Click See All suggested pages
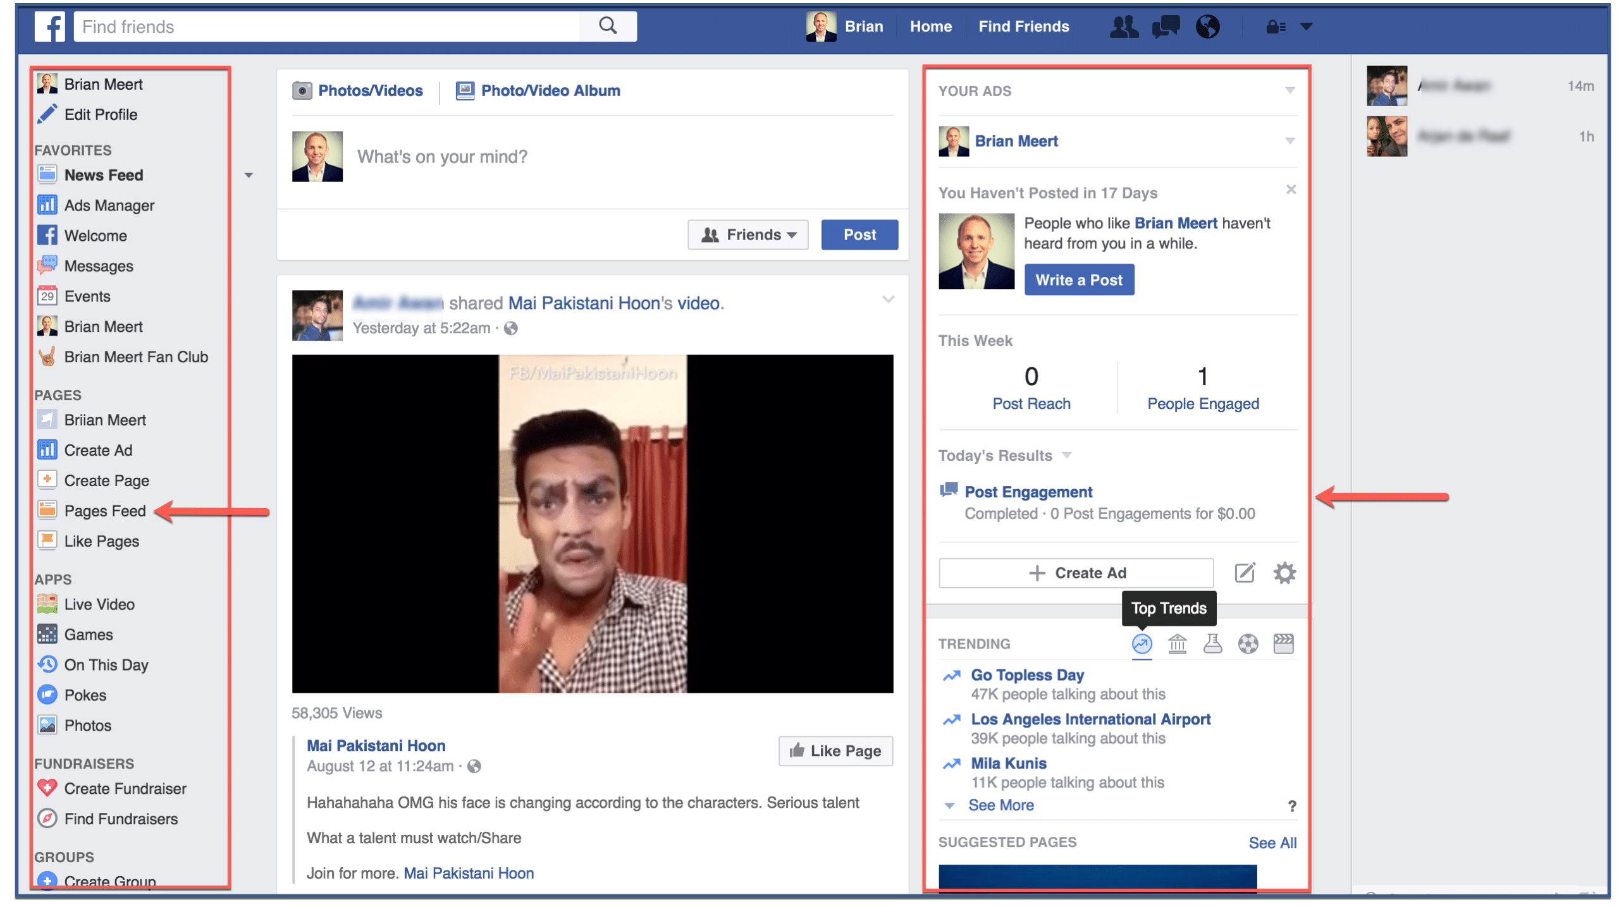The image size is (1619, 907). coord(1272,843)
